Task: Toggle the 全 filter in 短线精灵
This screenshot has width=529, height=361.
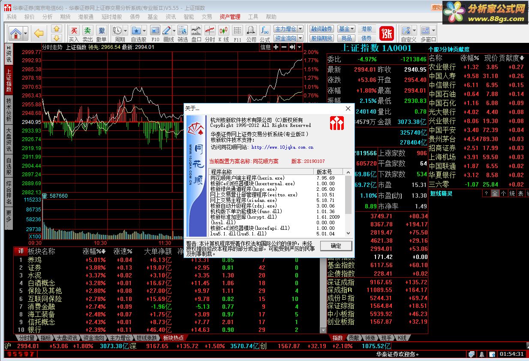Action: tap(495, 193)
